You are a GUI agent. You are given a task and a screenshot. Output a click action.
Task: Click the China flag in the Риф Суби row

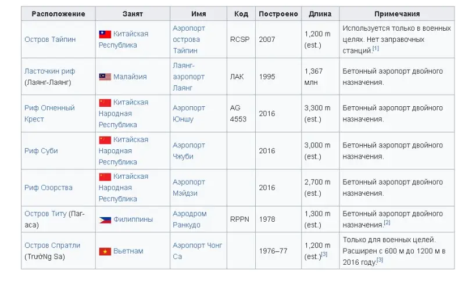click(105, 140)
